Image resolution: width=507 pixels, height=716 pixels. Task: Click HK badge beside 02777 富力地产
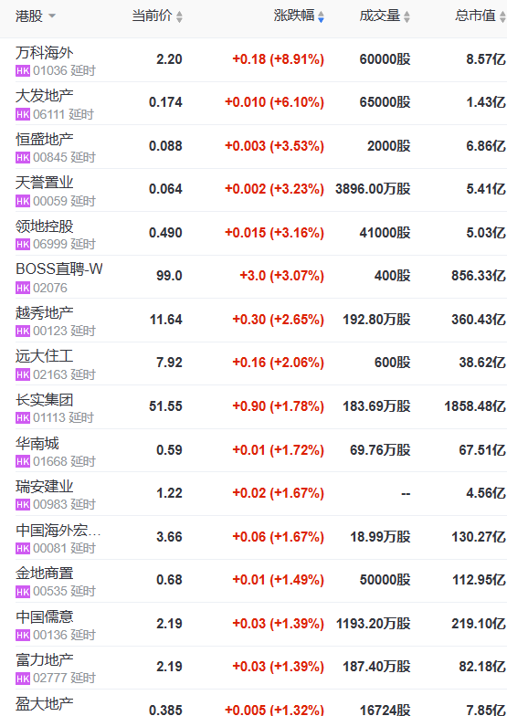pos(23,678)
